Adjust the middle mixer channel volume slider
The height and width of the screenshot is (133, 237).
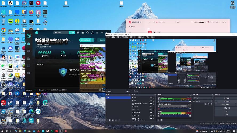point(175,109)
